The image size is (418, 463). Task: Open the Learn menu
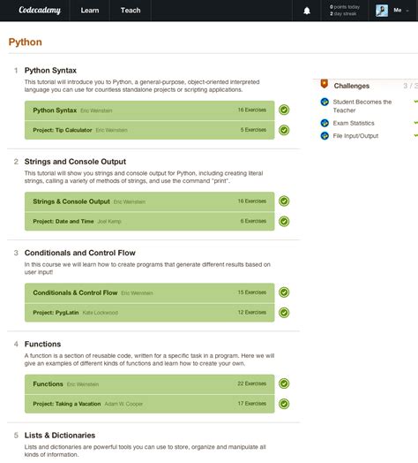(x=90, y=11)
